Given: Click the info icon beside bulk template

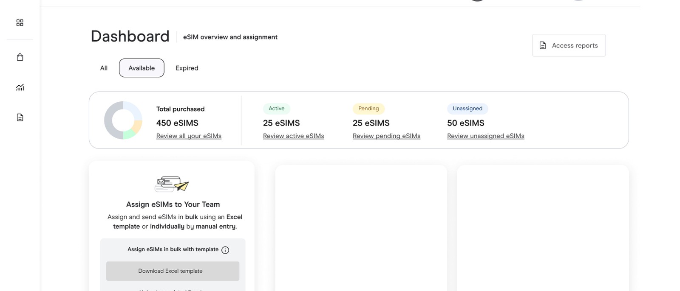Looking at the screenshot, I should pyautogui.click(x=225, y=250).
